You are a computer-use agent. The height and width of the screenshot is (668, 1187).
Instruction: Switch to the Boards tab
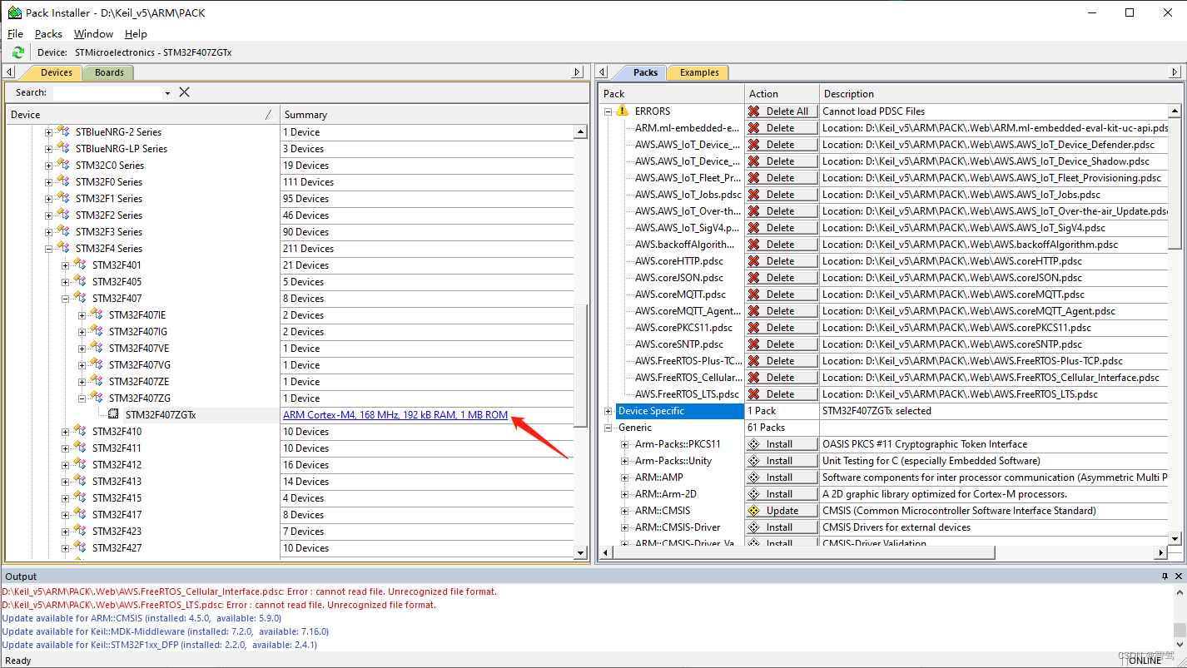(109, 72)
